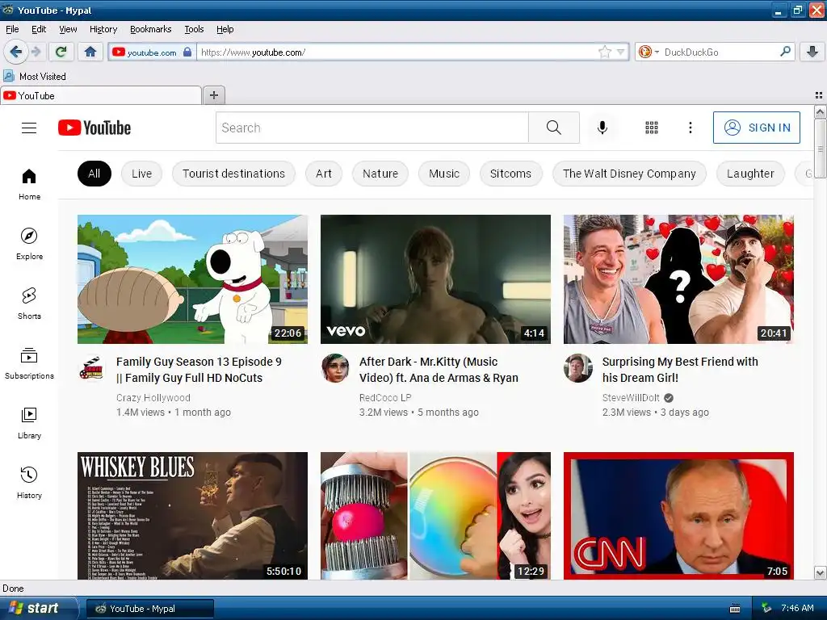Select the Live filter chip
827x620 pixels.
click(x=141, y=174)
